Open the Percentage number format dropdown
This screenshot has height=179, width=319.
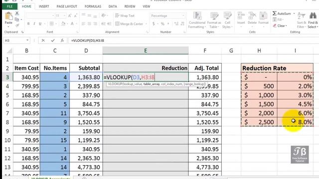[x=183, y=15]
